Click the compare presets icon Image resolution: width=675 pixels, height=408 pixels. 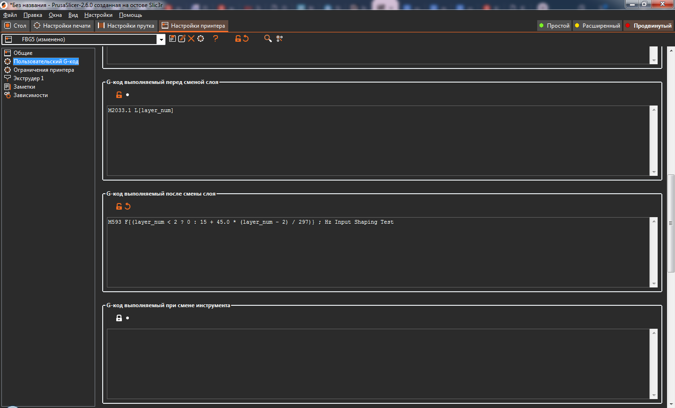tap(279, 38)
